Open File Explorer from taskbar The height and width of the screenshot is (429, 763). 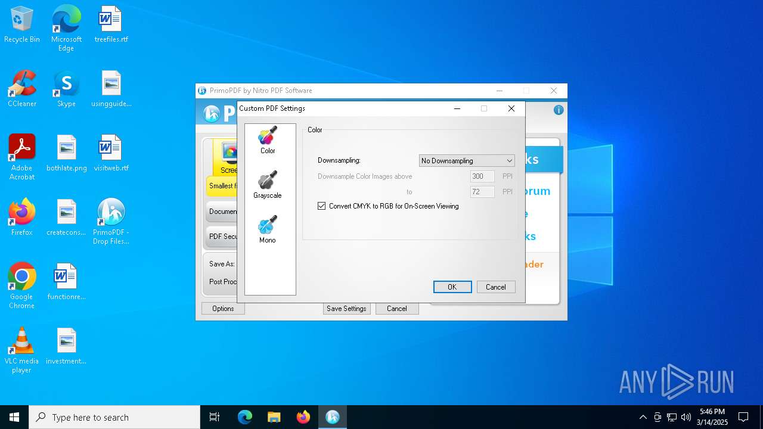pos(274,417)
